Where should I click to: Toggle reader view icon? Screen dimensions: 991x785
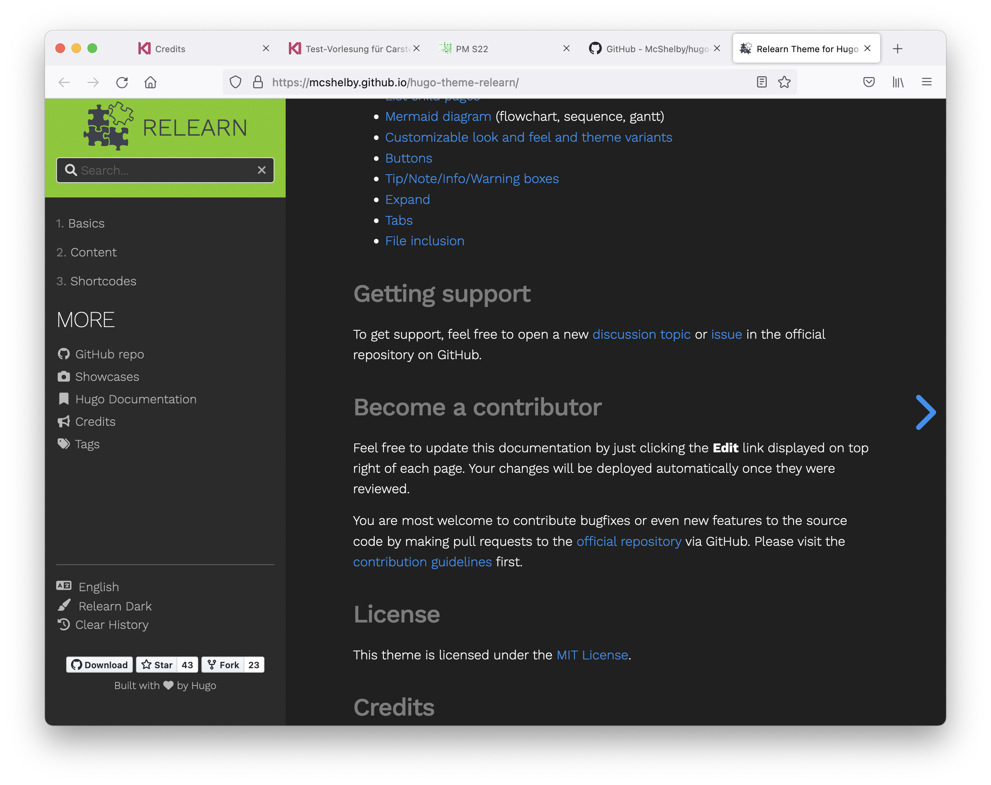tap(761, 82)
